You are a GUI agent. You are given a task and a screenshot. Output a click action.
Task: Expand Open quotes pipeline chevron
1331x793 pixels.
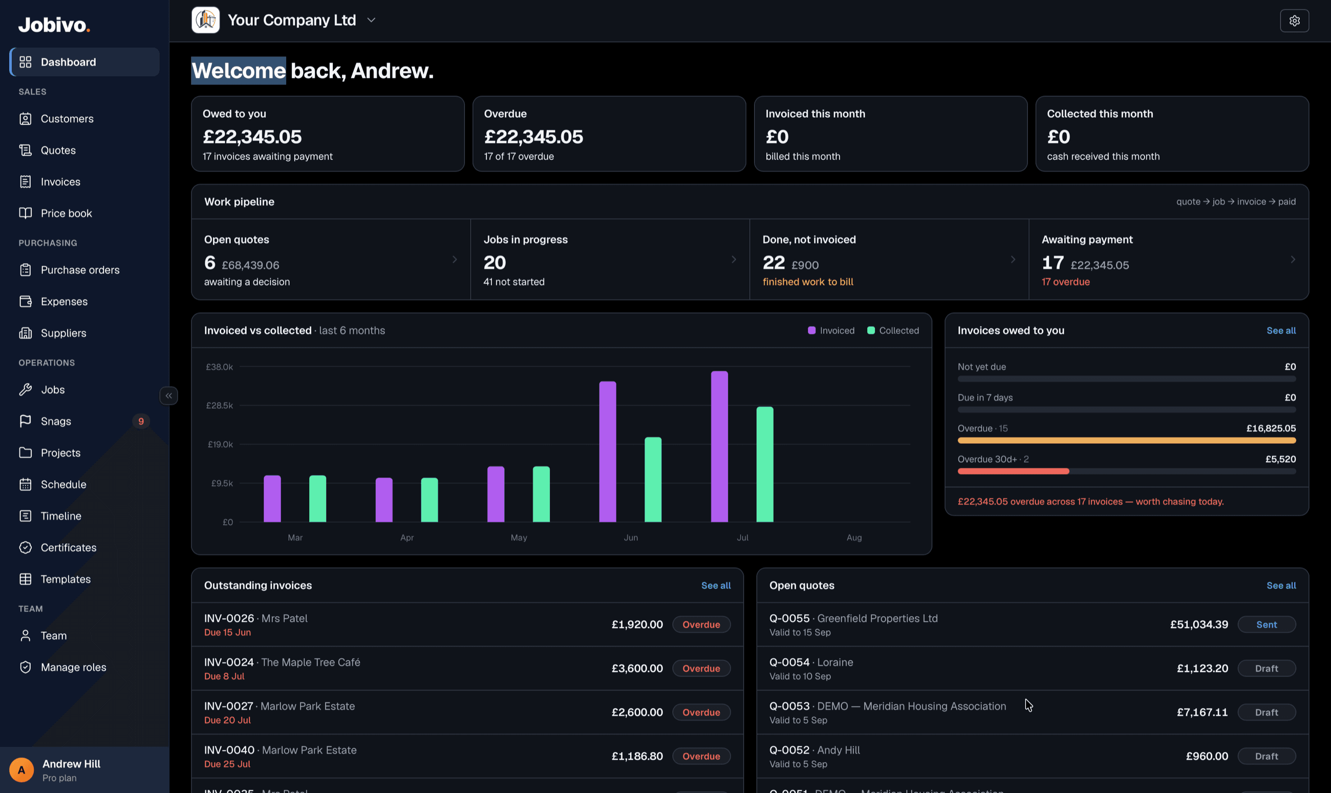(455, 259)
